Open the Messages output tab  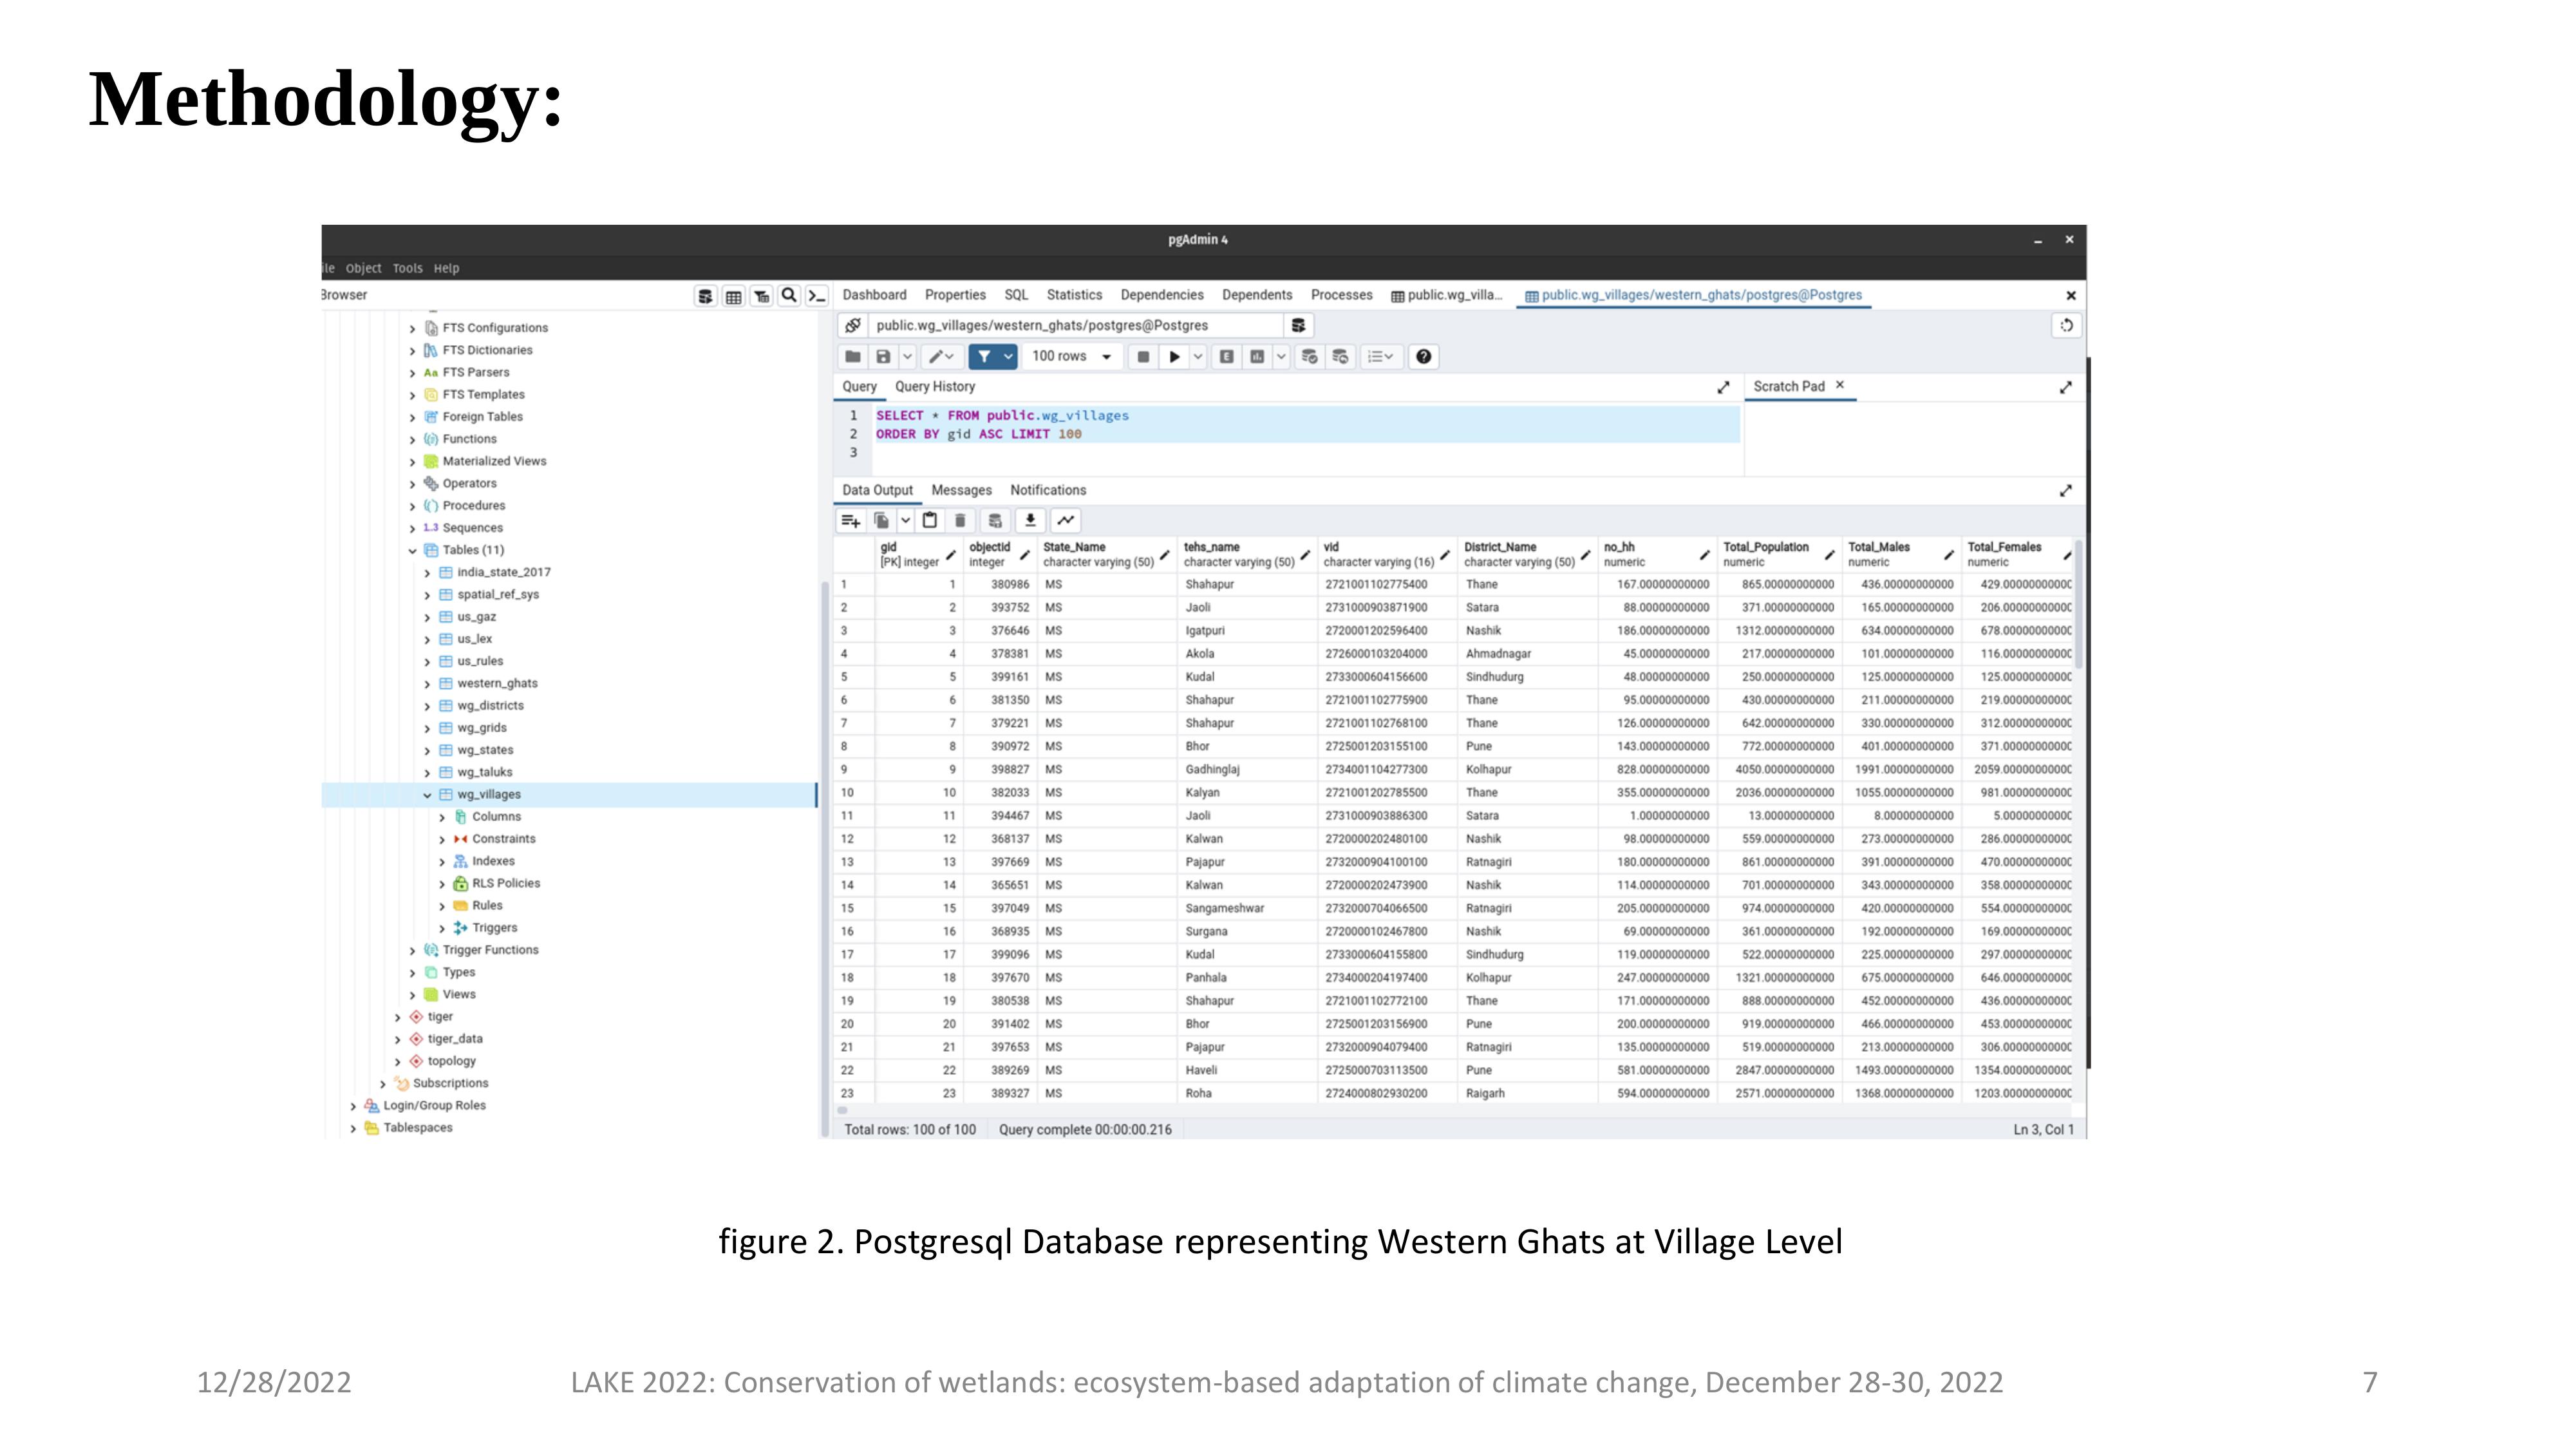(x=961, y=490)
